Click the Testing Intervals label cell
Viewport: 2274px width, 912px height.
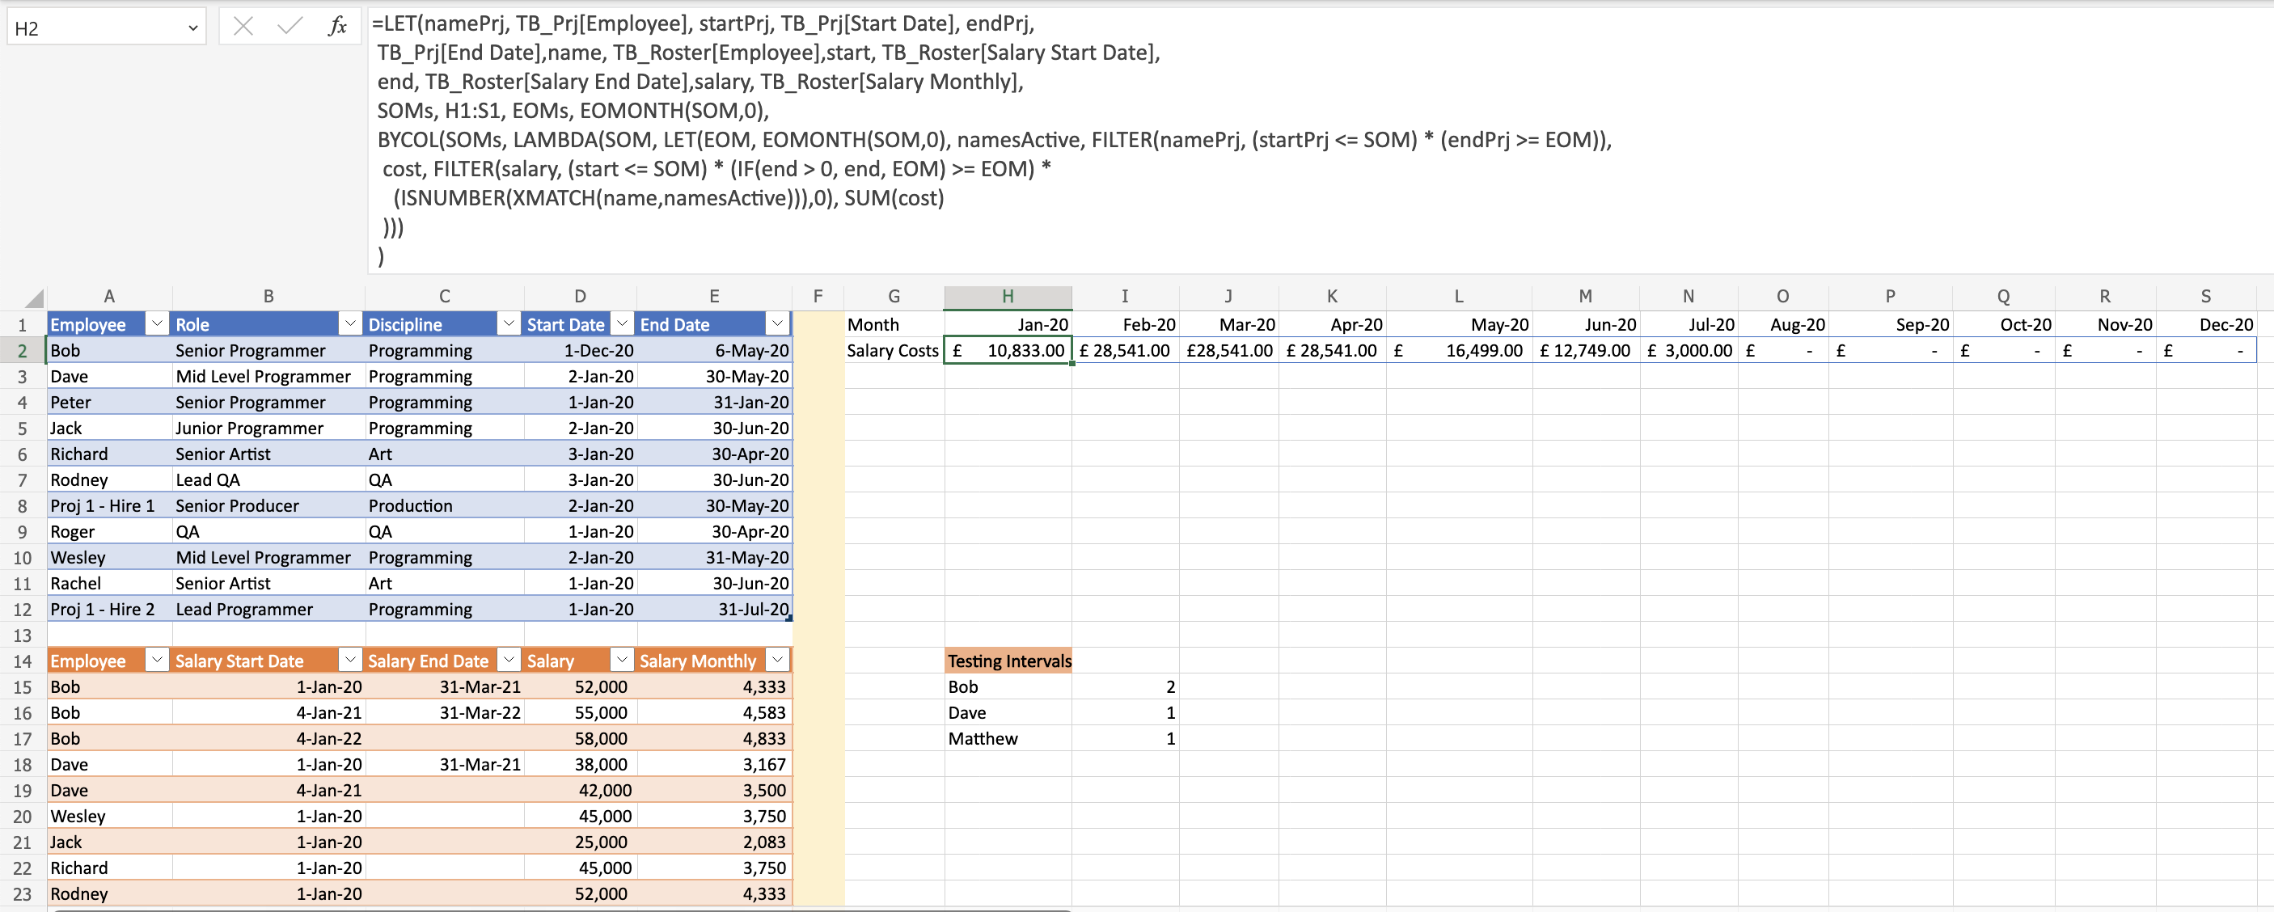[x=1009, y=661]
